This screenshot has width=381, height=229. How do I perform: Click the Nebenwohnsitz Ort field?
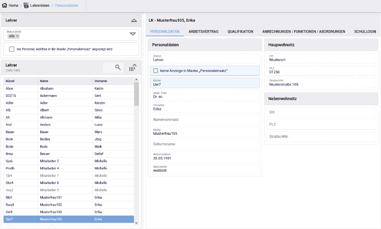coord(320,112)
